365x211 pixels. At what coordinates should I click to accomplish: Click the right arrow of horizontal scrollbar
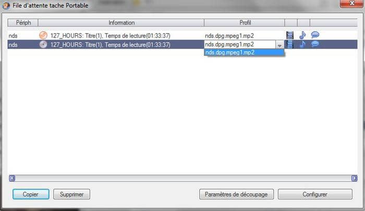tap(354, 178)
